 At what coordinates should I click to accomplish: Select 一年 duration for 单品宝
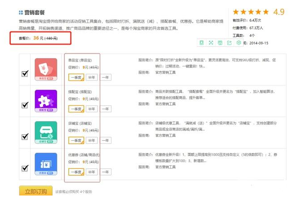(x=106, y=77)
